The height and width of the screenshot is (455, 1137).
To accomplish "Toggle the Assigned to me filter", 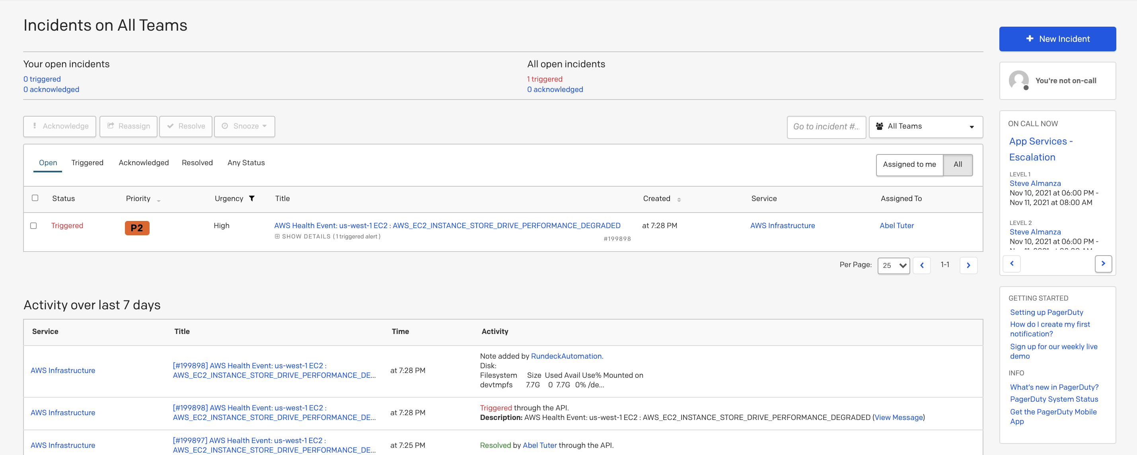I will (x=909, y=164).
